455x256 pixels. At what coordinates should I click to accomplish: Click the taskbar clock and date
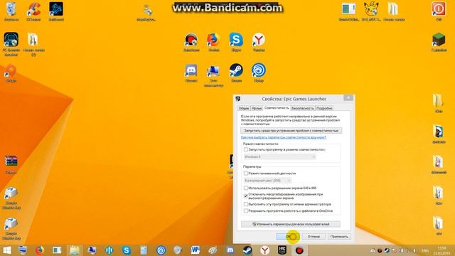[441, 250]
